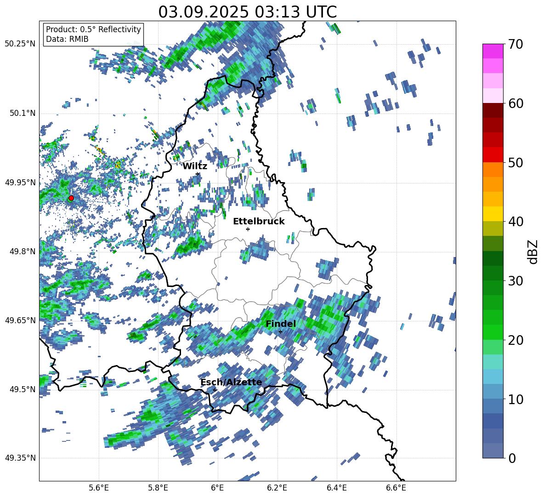Click the 50 tick on colorbar
Screen dimensions: 544x497
click(516, 163)
